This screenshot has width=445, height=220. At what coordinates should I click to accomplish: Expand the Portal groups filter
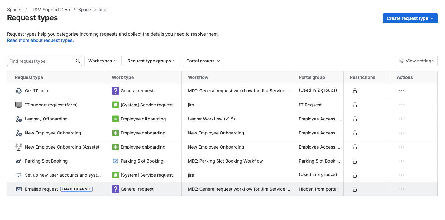point(203,61)
